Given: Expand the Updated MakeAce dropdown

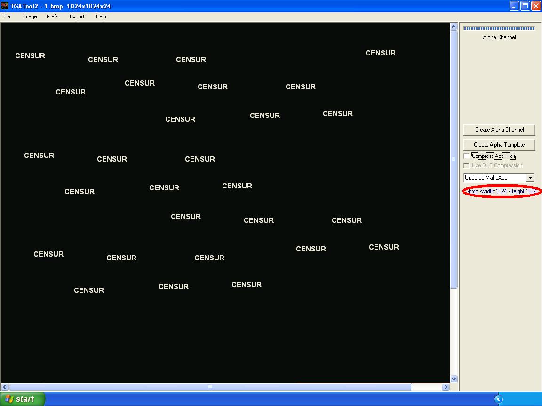Looking at the screenshot, I should pyautogui.click(x=530, y=178).
